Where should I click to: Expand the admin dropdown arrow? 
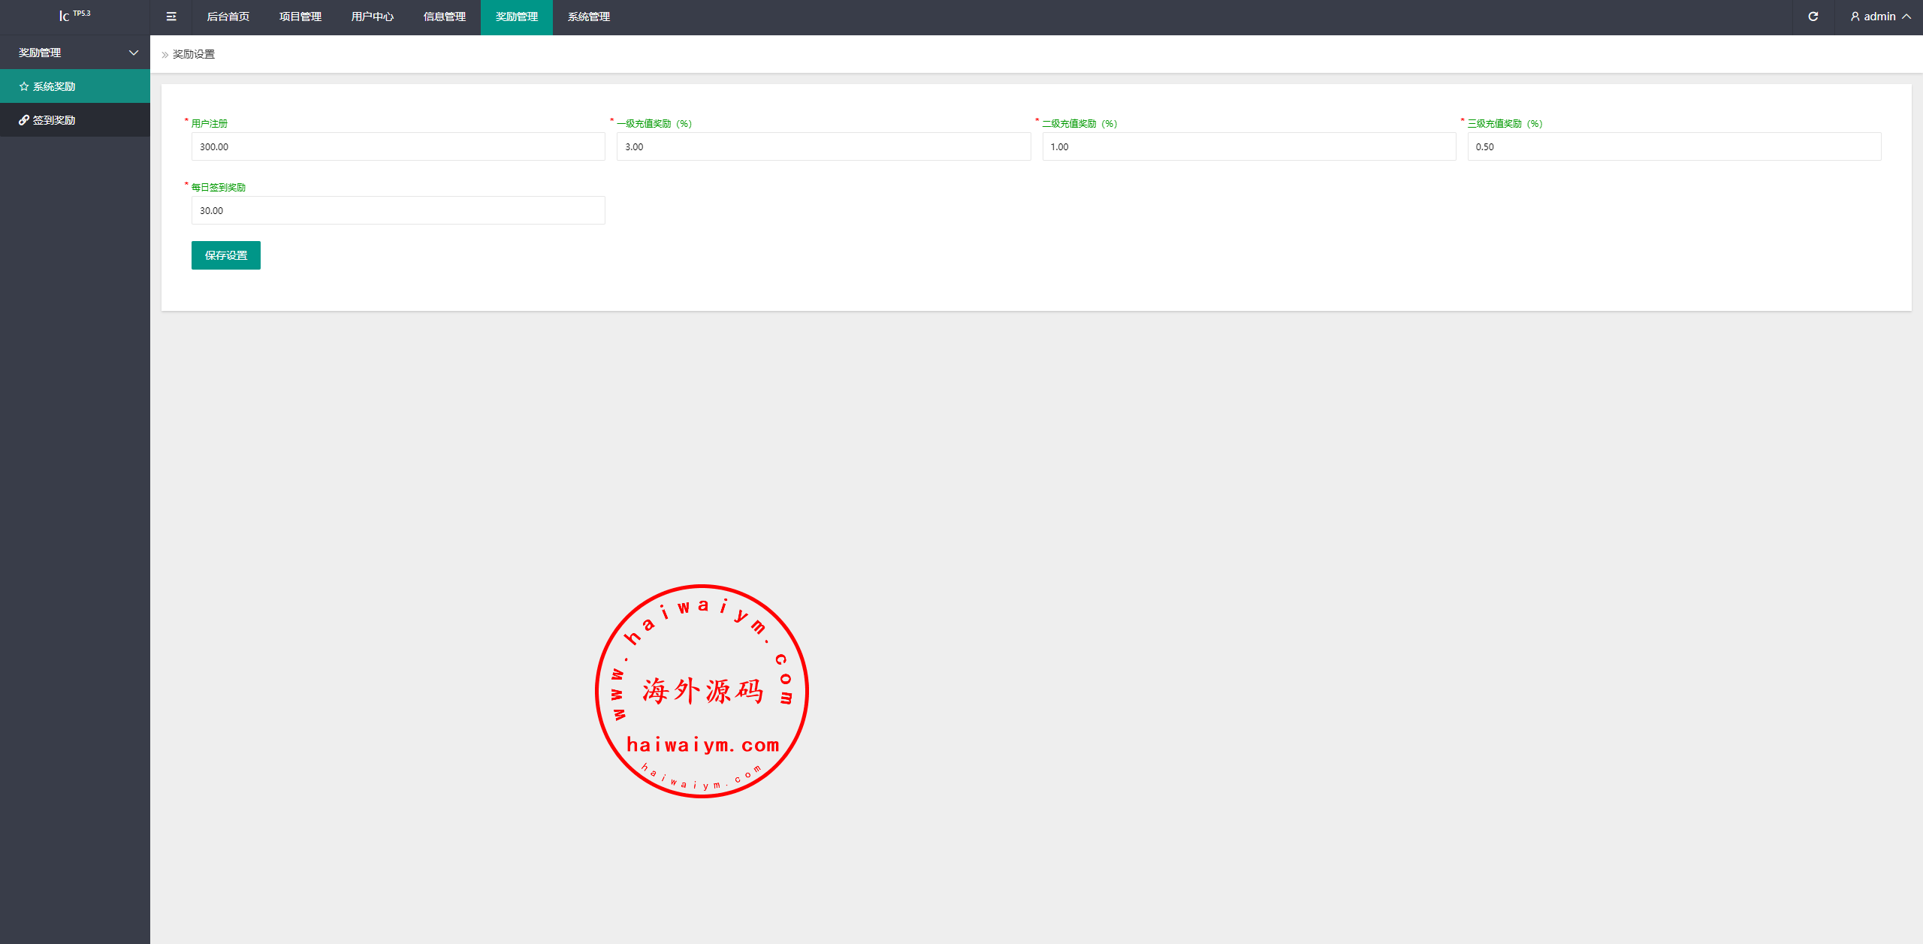click(1906, 17)
